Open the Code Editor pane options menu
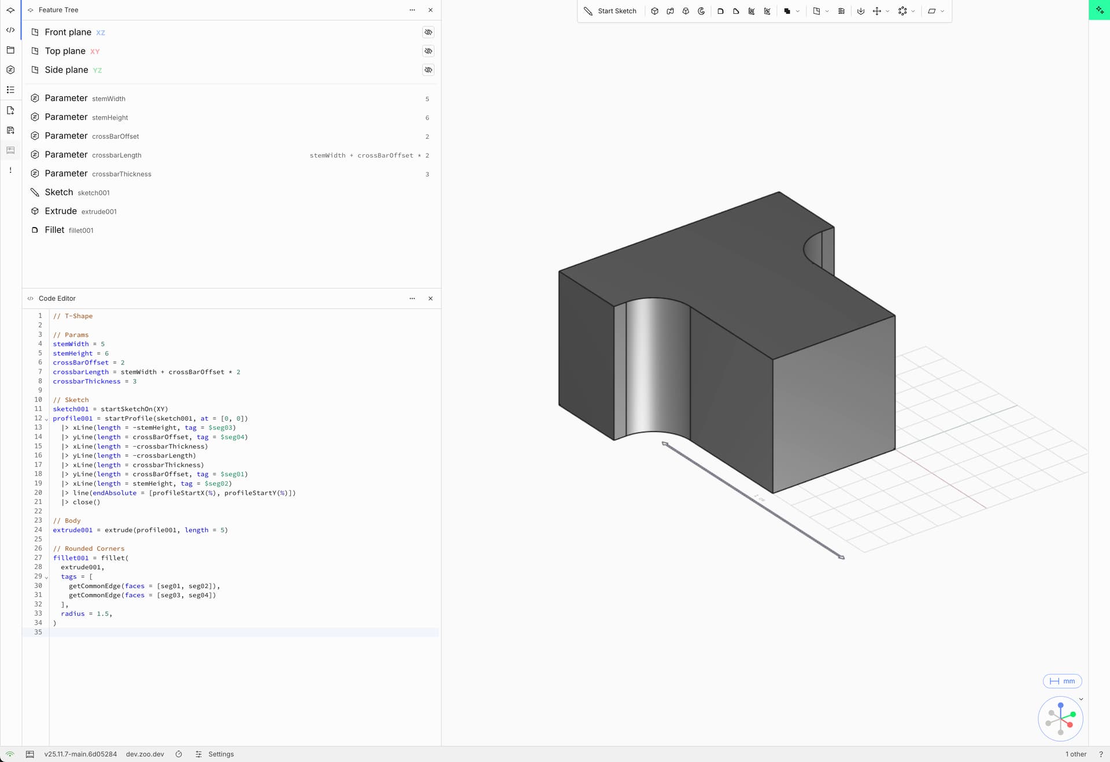The width and height of the screenshot is (1110, 762). click(412, 299)
